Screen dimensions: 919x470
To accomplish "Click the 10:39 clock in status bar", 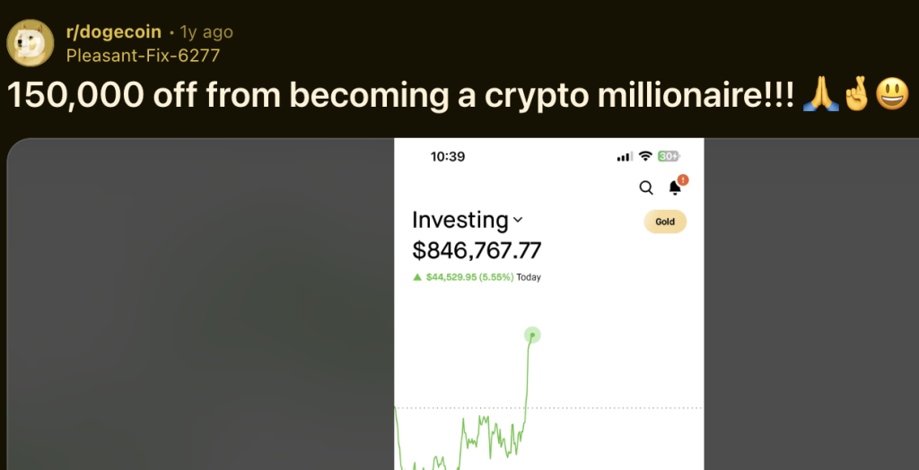I will (448, 156).
